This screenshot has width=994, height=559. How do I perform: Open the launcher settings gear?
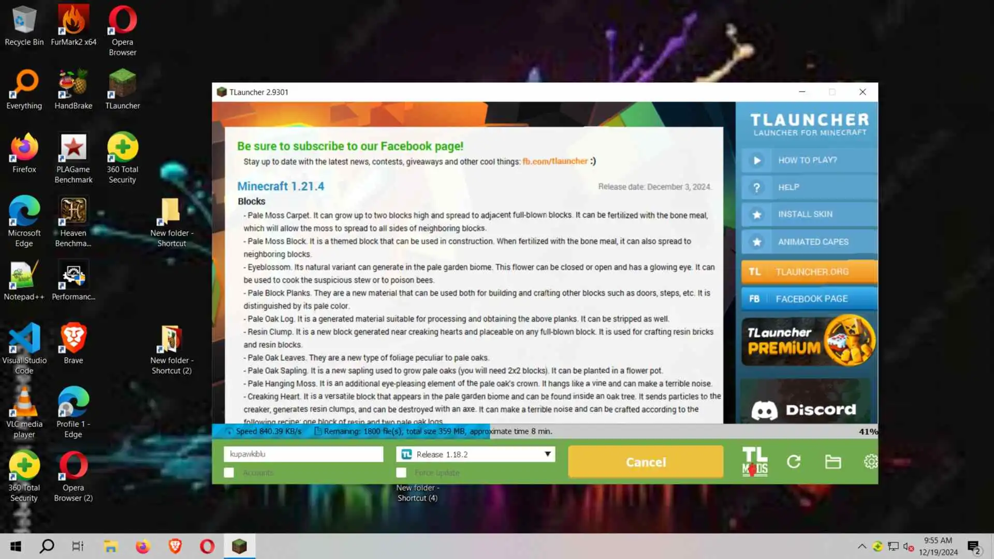pos(870,462)
